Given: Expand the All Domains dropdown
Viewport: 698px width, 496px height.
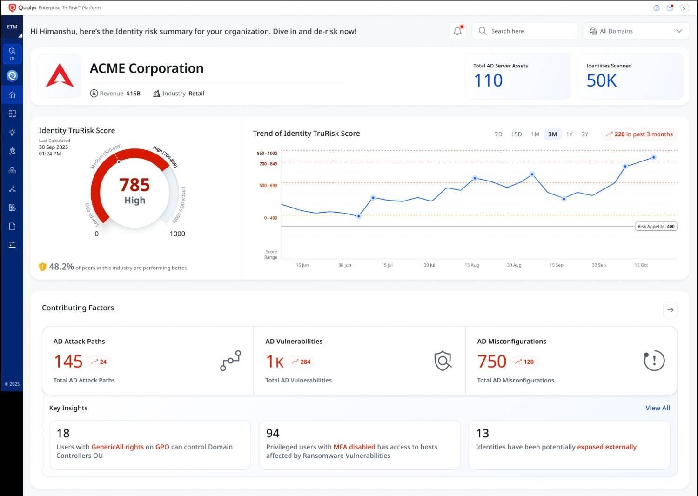Looking at the screenshot, I should click(636, 31).
